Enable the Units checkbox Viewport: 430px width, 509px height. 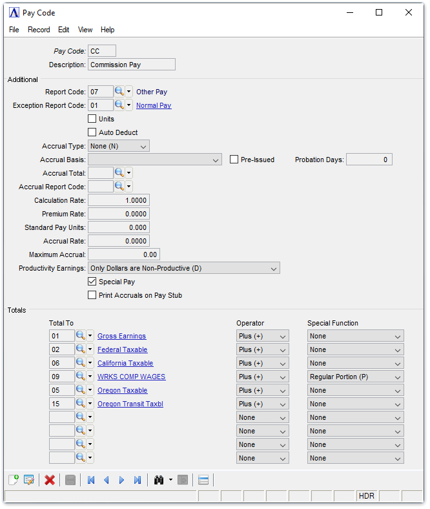(x=92, y=119)
